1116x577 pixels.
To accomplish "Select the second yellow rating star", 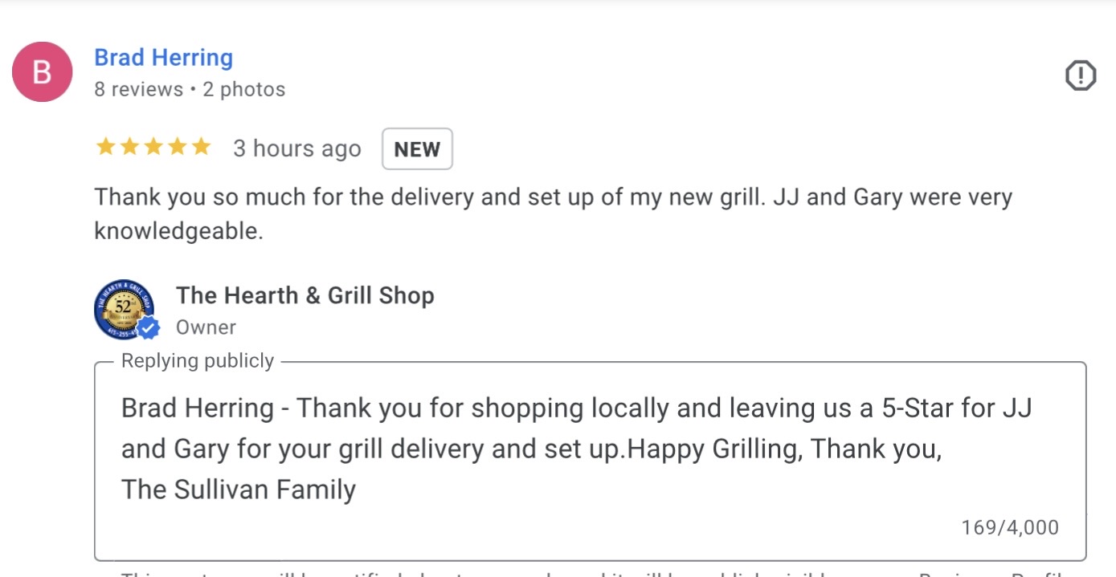I will [129, 147].
